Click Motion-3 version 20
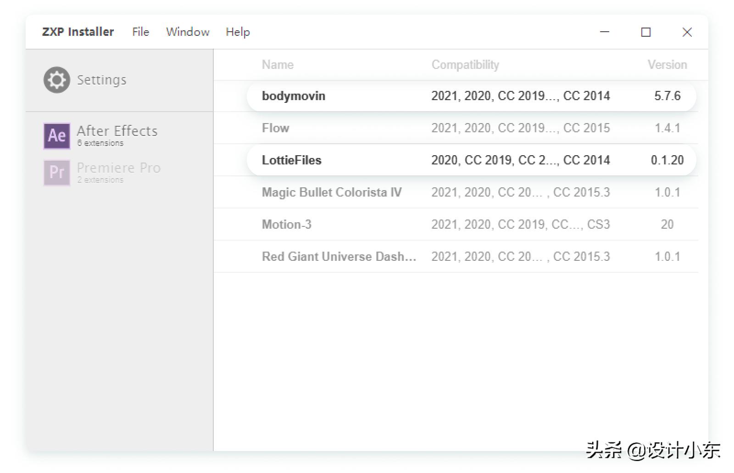The width and height of the screenshot is (734, 473). click(667, 225)
